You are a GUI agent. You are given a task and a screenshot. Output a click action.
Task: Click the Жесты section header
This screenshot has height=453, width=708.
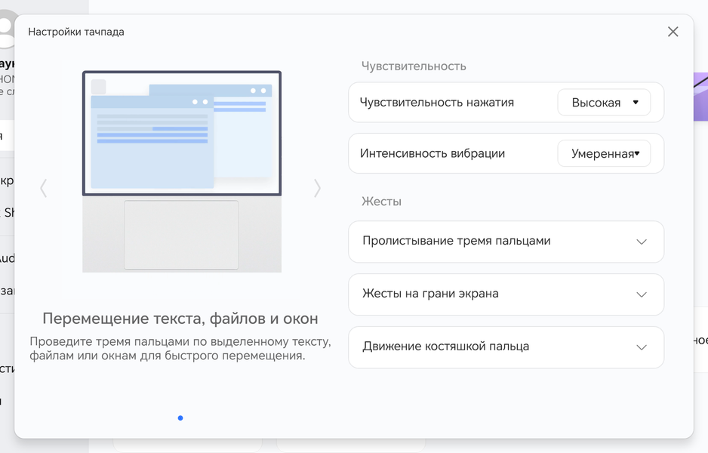pyautogui.click(x=381, y=202)
